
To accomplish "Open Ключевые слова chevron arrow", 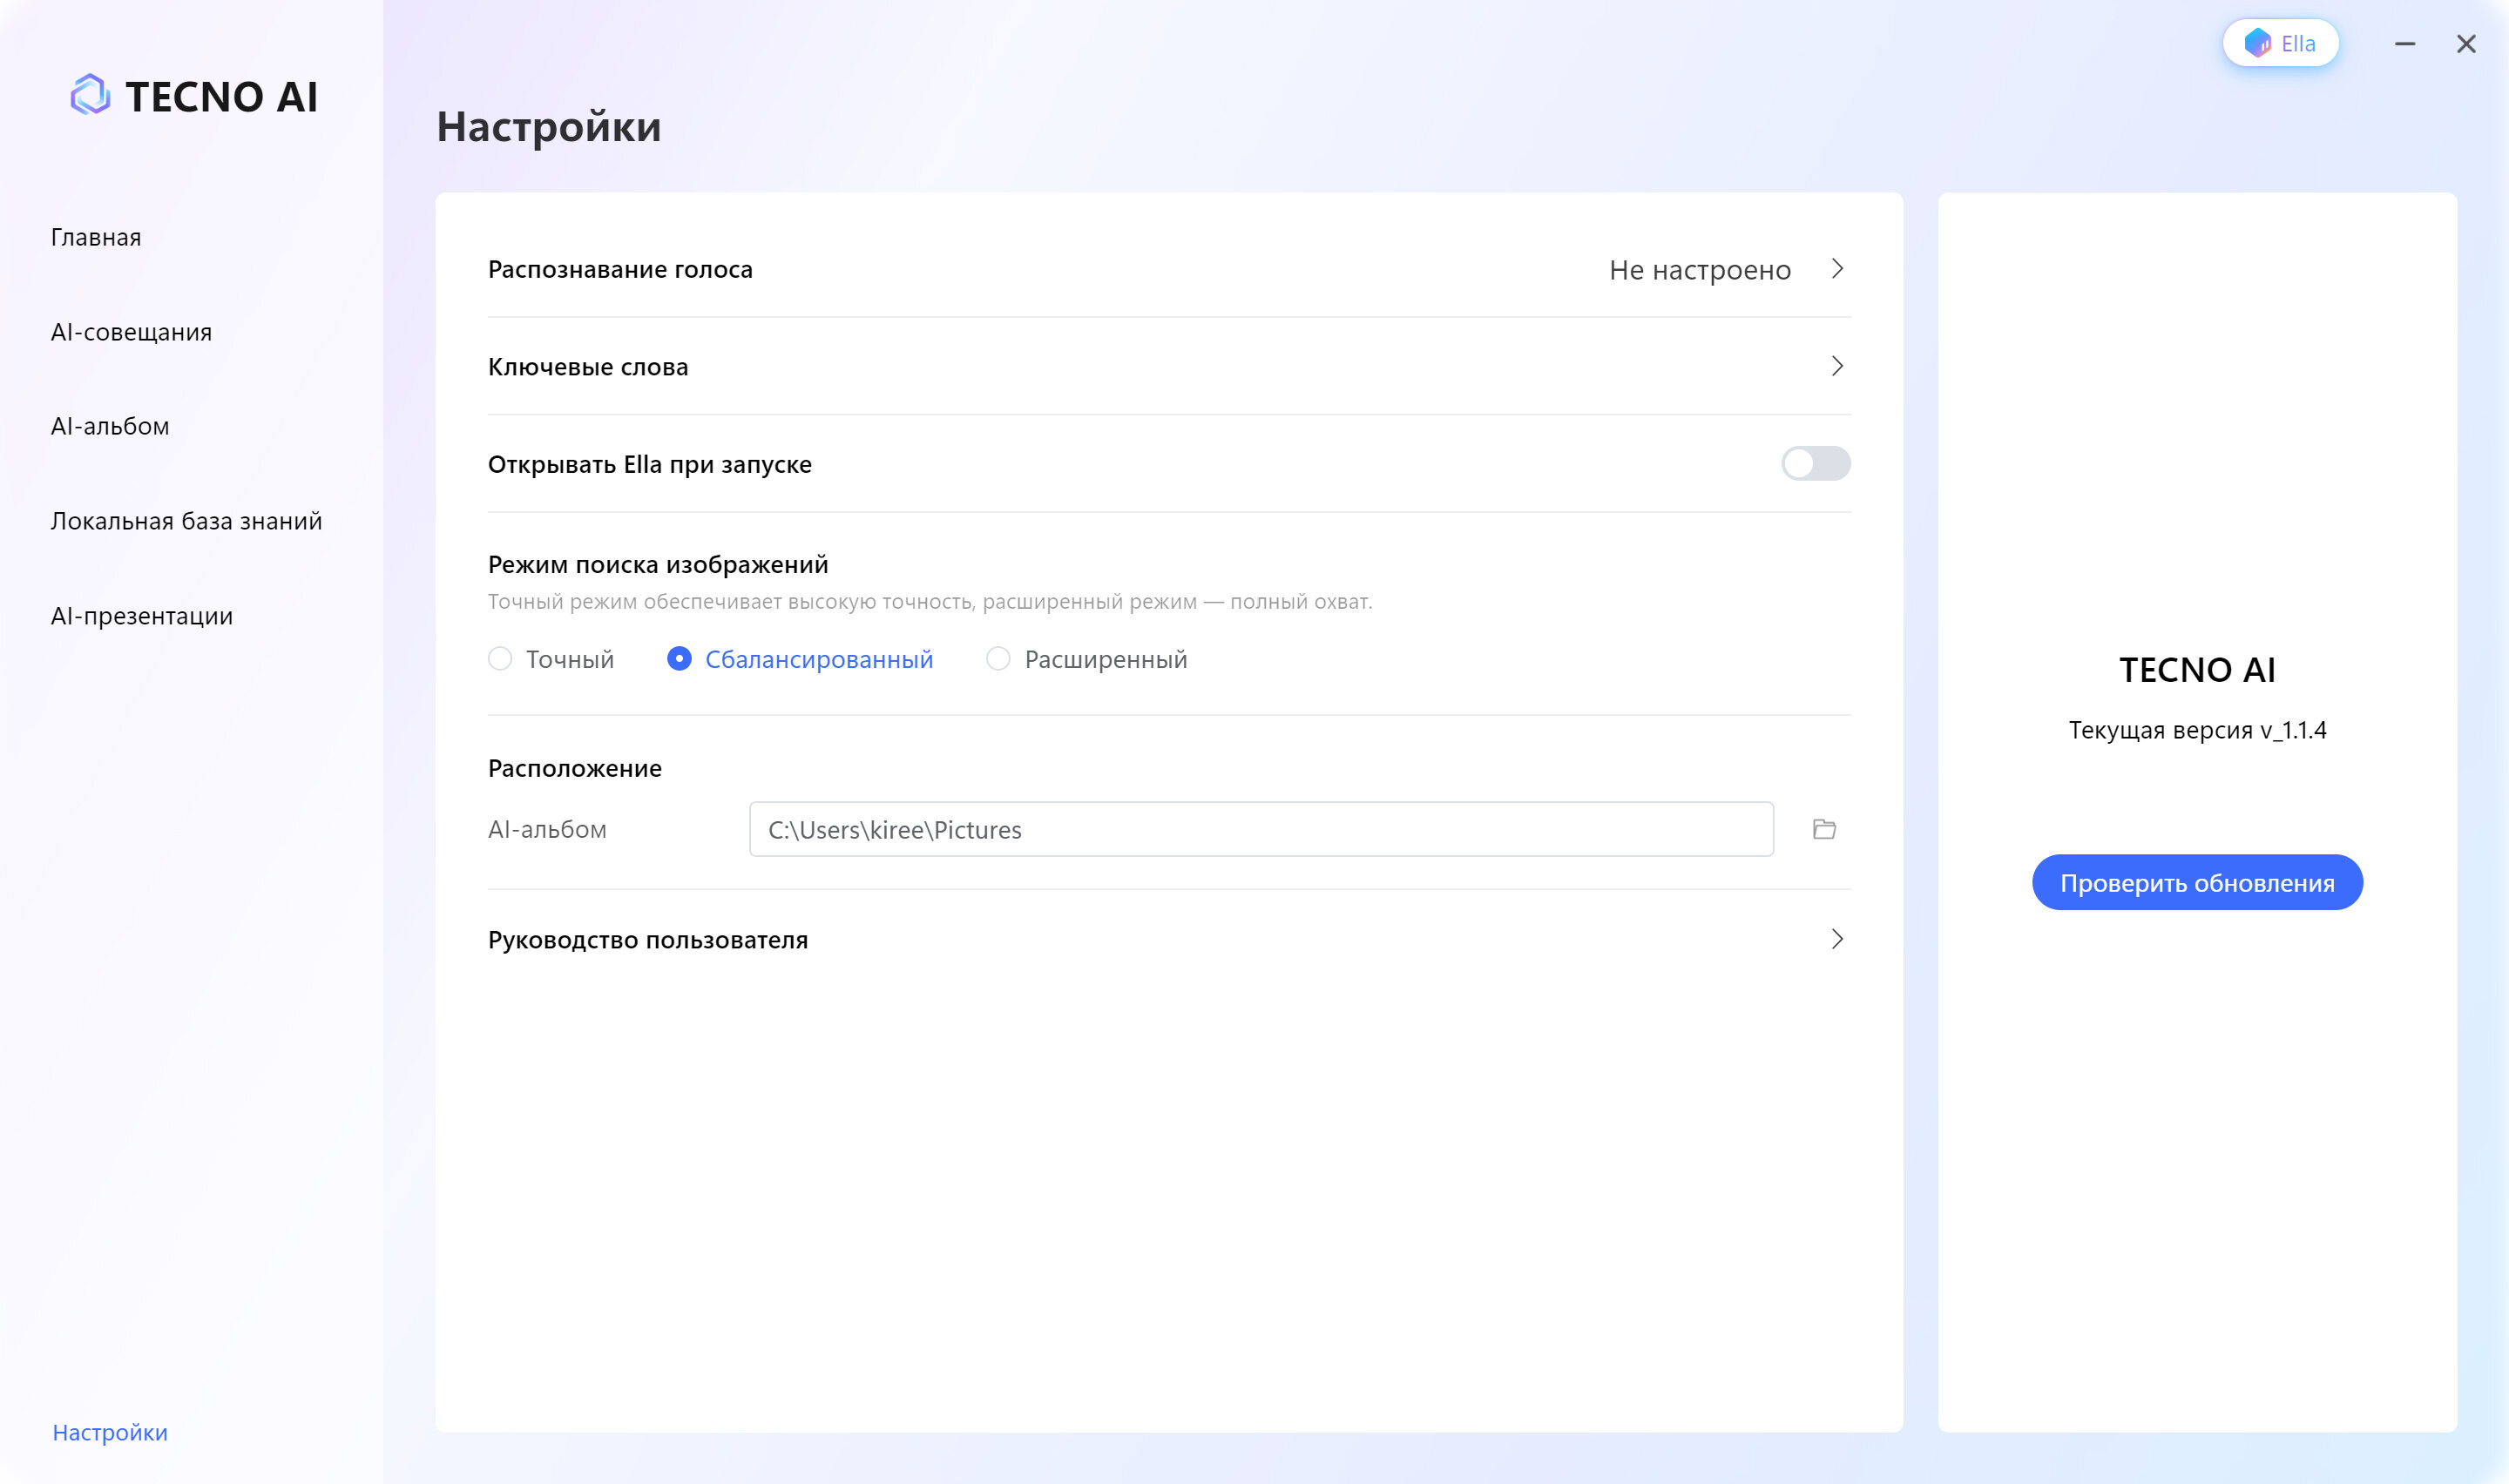I will click(x=1837, y=366).
